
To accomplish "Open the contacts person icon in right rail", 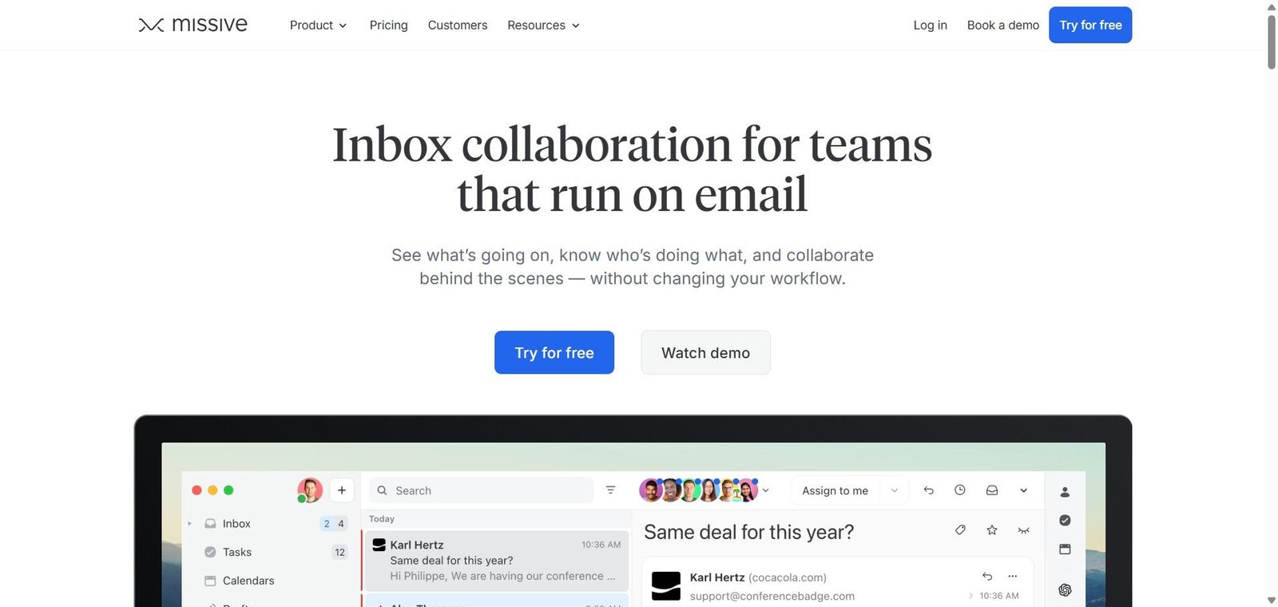I will tap(1065, 492).
